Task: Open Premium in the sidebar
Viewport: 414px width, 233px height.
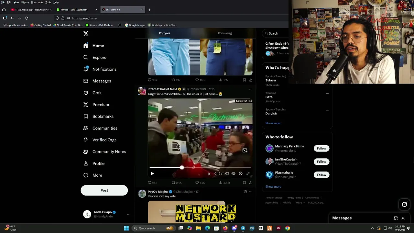Action: (96, 105)
